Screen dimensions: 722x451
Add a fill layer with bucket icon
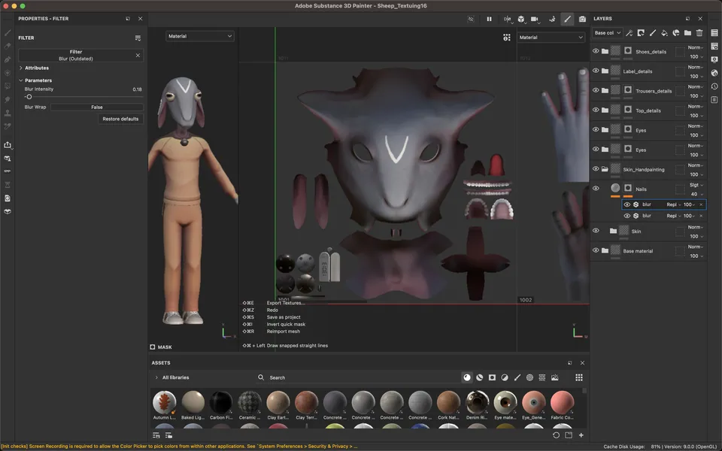tap(664, 32)
